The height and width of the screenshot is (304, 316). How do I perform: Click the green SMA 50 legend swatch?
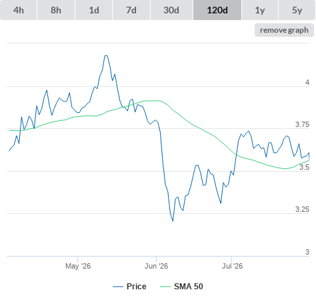165,287
